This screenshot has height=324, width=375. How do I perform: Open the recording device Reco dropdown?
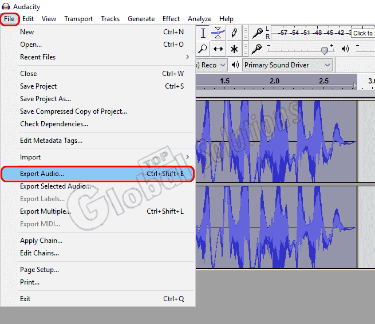pos(211,65)
